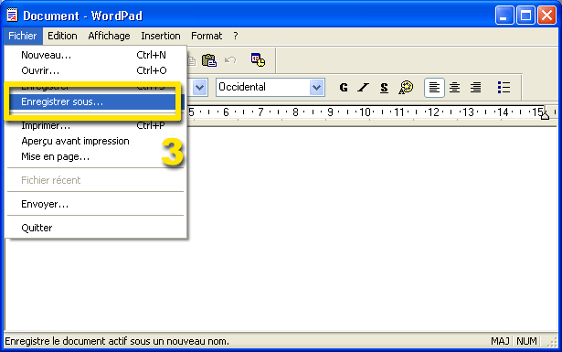The image size is (562, 352).
Task: Open the Fichier menu
Action: pyautogui.click(x=23, y=36)
